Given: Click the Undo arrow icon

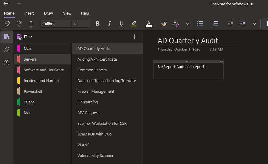Looking at the screenshot, I should click(x=7, y=24).
